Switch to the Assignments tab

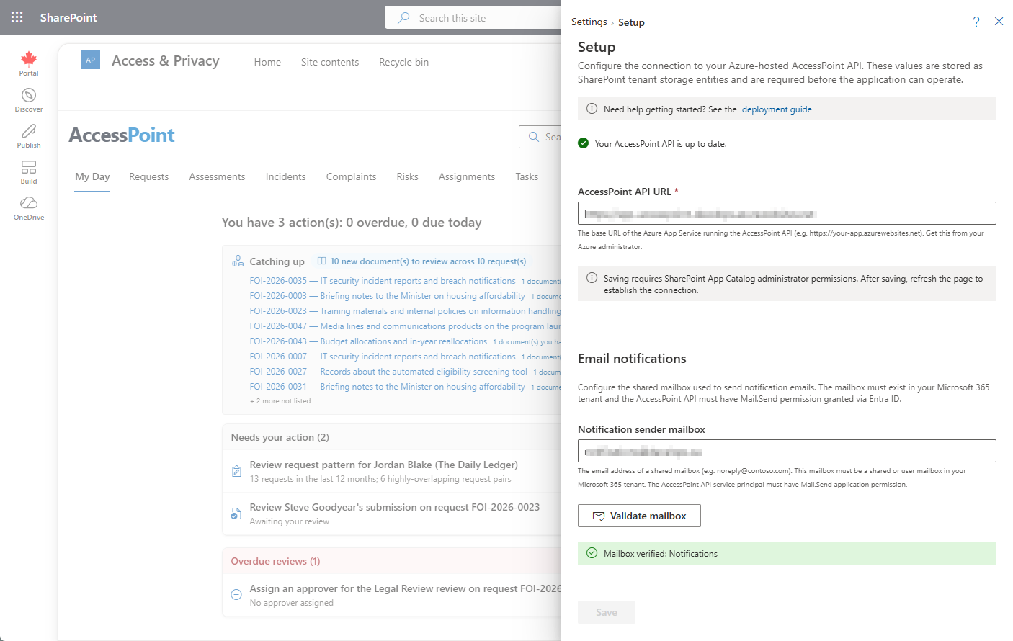[467, 176]
